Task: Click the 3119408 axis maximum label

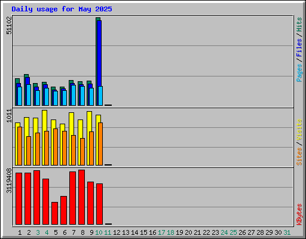Action: point(9,180)
